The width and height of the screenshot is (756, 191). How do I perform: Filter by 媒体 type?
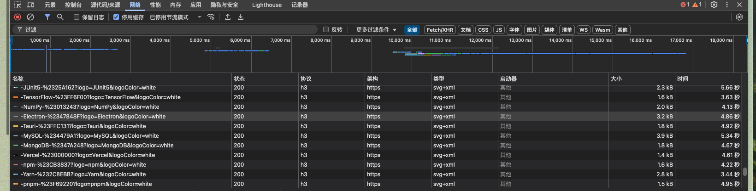coord(549,30)
